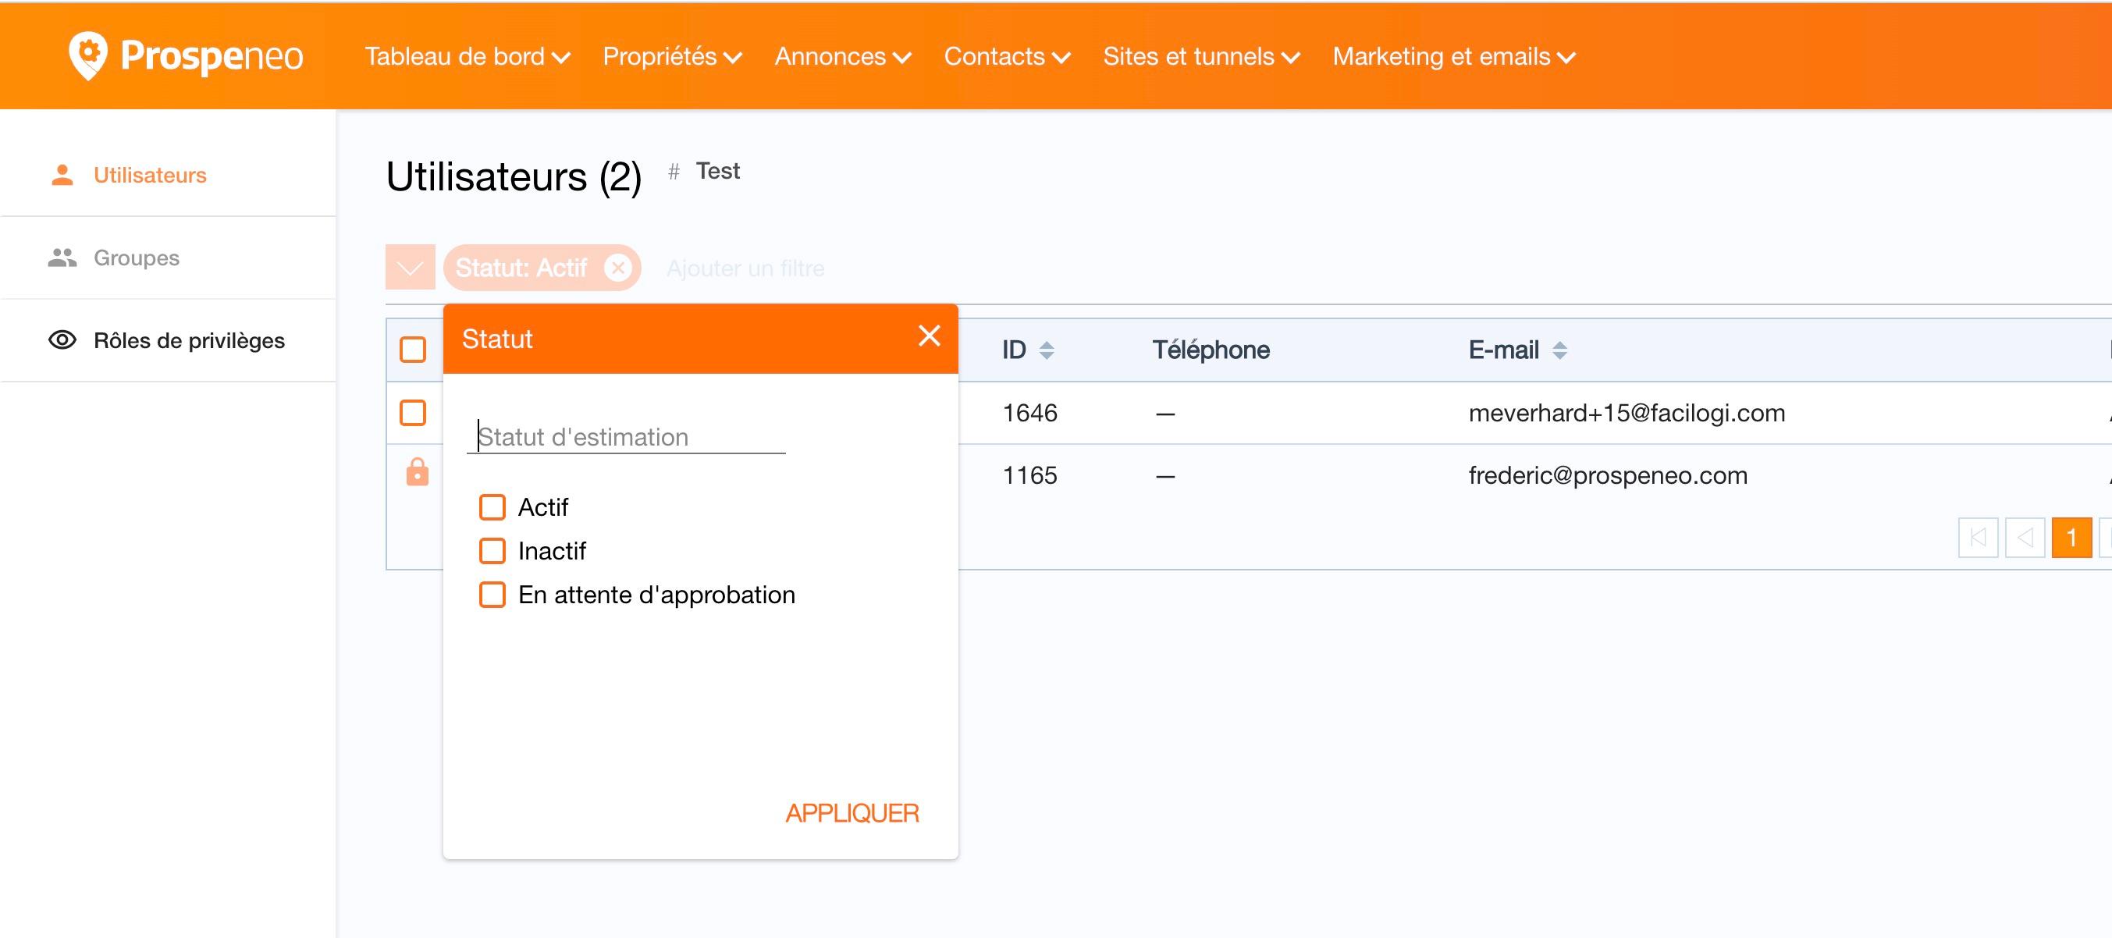The image size is (2112, 938).
Task: Check the Inactif status option
Action: point(492,551)
